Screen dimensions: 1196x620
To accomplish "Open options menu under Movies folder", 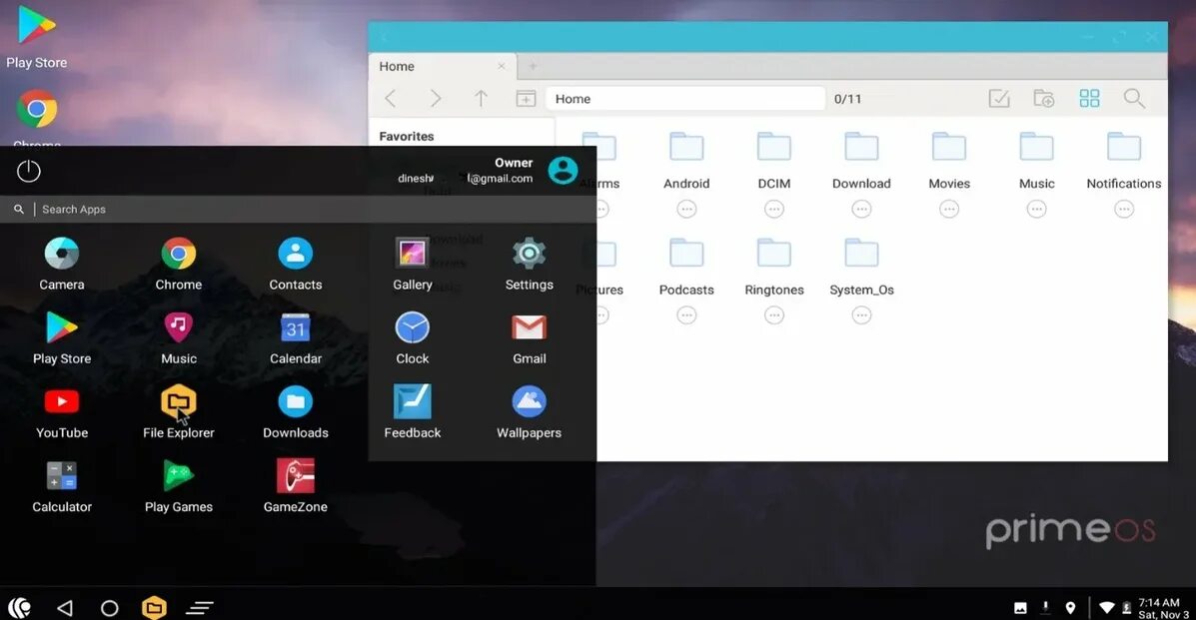I will (x=949, y=209).
